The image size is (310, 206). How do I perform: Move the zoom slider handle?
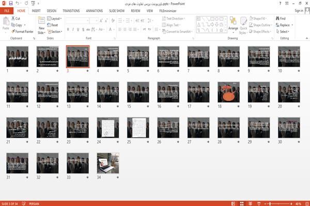click(x=270, y=203)
